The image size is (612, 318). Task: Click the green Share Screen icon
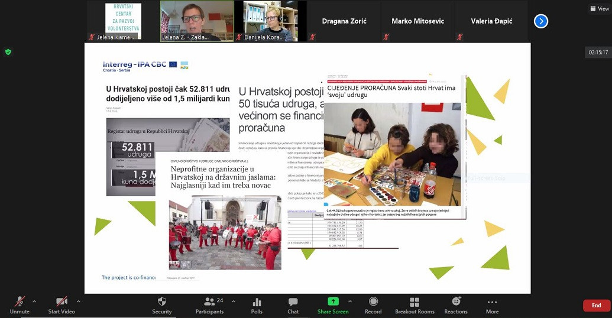tap(333, 302)
